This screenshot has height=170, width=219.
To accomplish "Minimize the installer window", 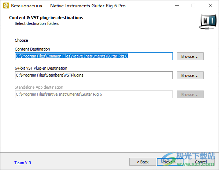I will point(177,6).
